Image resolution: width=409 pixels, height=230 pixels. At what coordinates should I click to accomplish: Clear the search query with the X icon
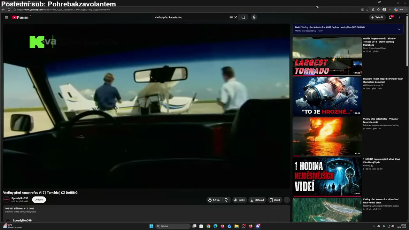click(235, 17)
